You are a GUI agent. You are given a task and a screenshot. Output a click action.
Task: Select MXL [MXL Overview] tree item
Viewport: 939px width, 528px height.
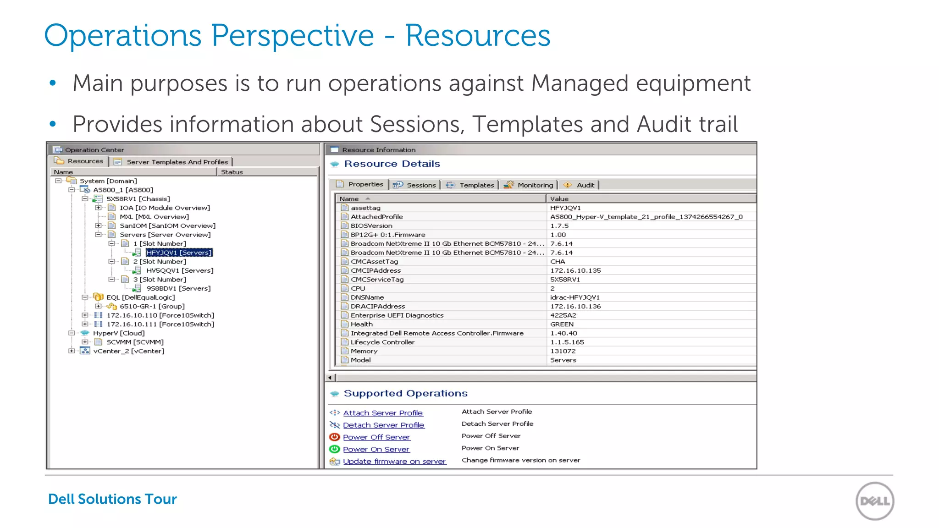(x=154, y=216)
